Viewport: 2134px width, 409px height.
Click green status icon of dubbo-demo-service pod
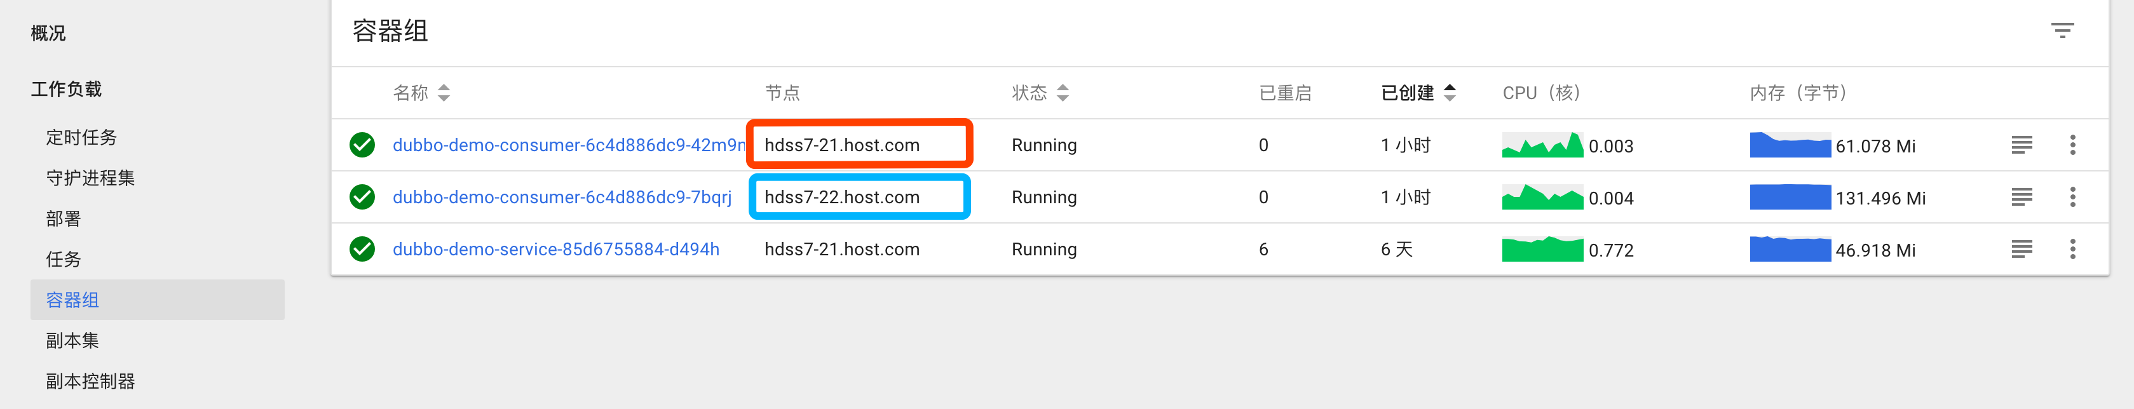click(x=362, y=249)
